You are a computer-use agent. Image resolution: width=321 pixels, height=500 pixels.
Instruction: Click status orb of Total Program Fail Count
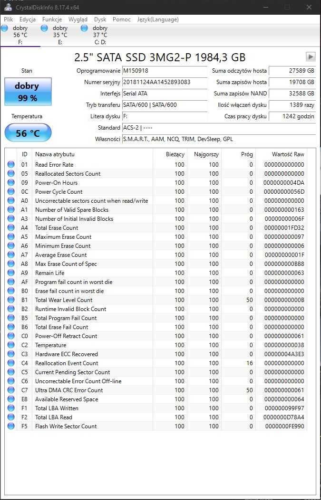click(x=11, y=318)
